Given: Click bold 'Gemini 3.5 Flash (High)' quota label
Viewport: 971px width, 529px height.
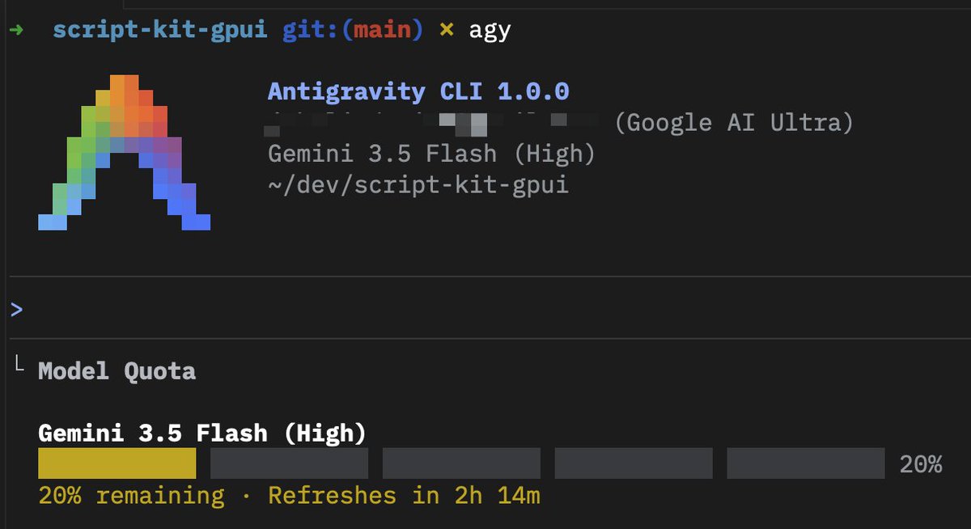Looking at the screenshot, I should 201,433.
